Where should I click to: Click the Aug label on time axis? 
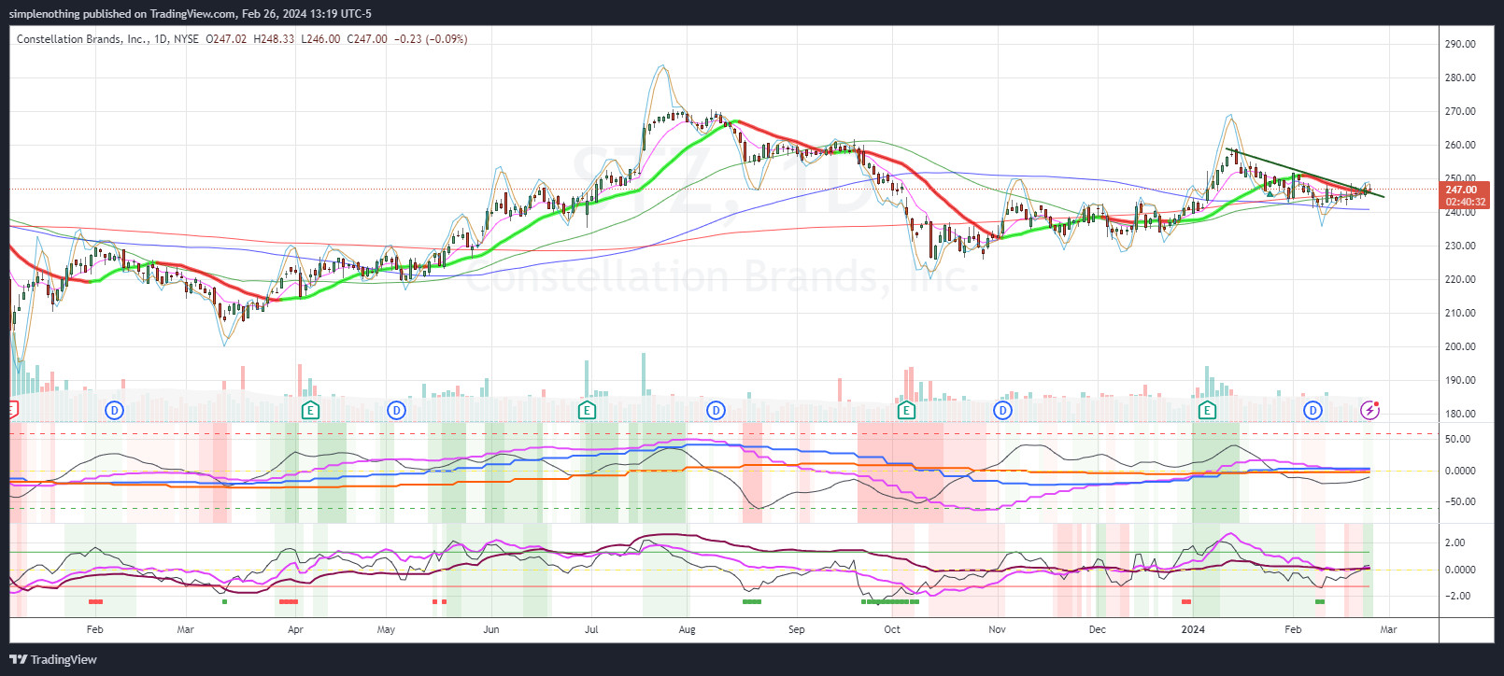click(688, 629)
